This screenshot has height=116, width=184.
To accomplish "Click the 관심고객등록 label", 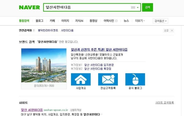I will pos(108,88).
